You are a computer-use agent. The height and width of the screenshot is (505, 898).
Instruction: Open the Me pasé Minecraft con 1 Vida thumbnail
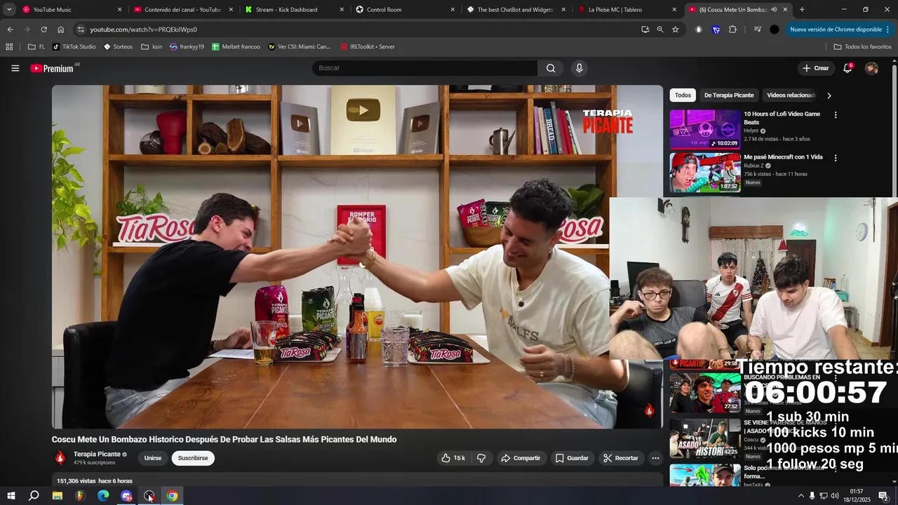click(x=704, y=172)
